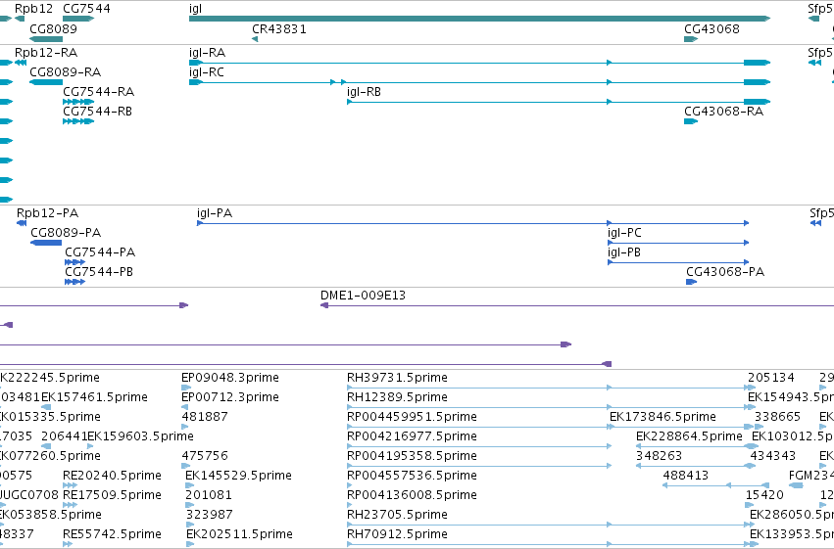Click the EK202511.5prime label
Viewport: 834px width, 549px height.
(239, 534)
